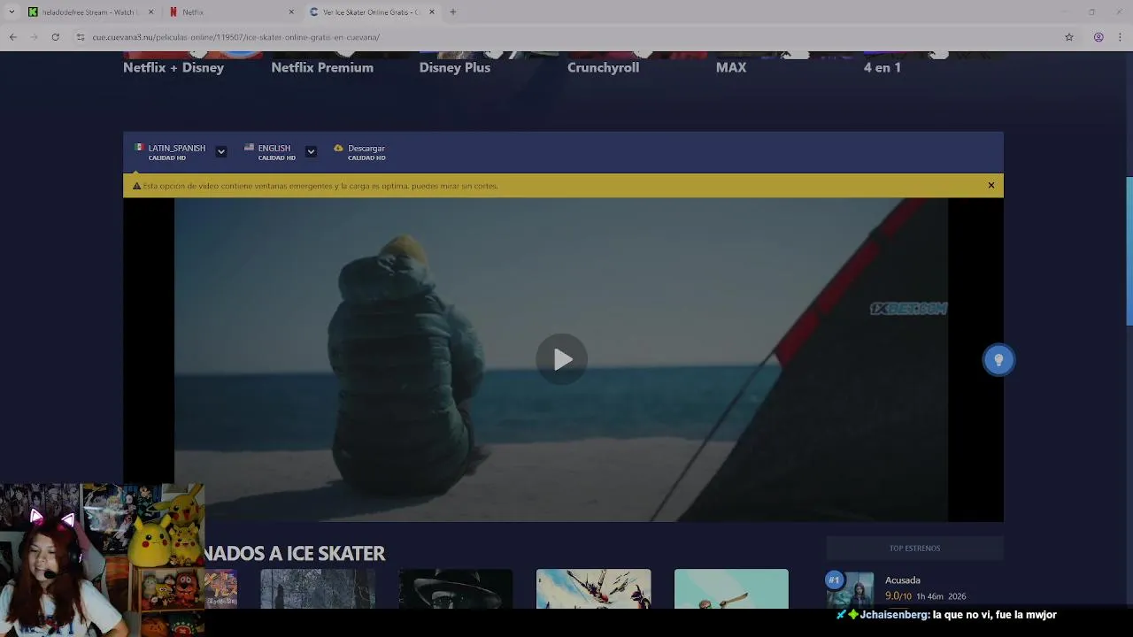This screenshot has height=637, width=1133.
Task: Go forward to the next page
Action: 34,37
